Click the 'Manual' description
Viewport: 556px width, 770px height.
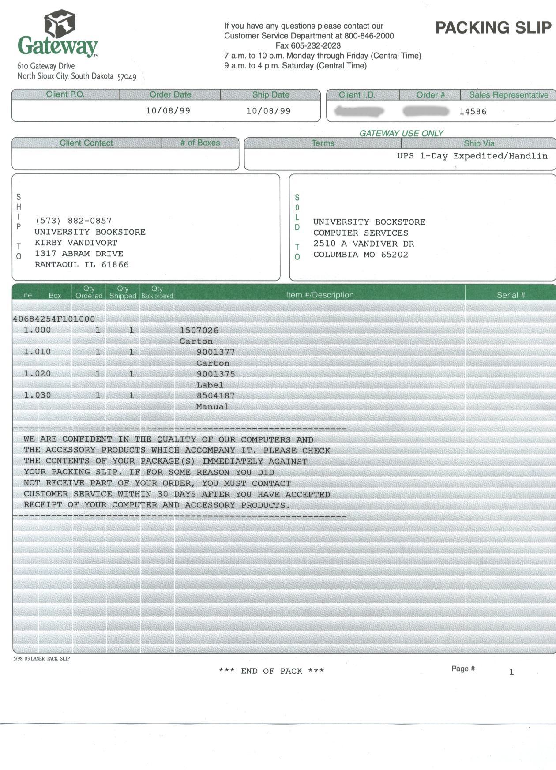(x=213, y=406)
